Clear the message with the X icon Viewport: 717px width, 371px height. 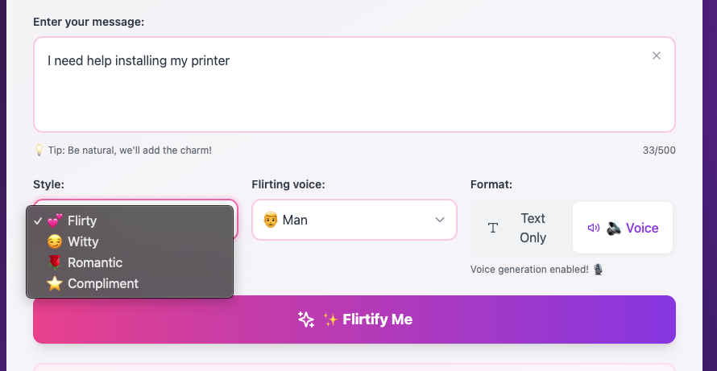click(657, 56)
